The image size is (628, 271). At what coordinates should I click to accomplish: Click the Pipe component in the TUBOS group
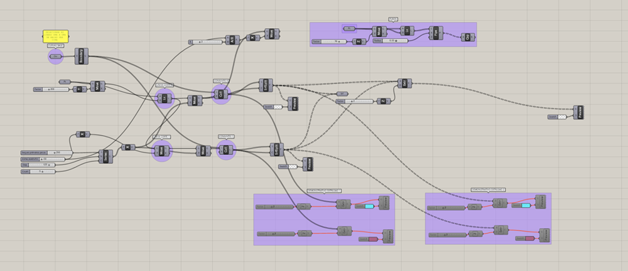point(436,33)
